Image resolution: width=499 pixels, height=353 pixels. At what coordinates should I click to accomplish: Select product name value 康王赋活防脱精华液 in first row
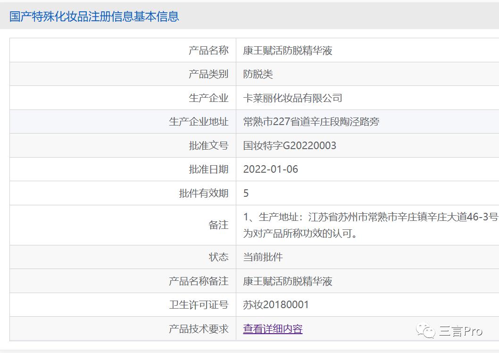[x=288, y=50]
